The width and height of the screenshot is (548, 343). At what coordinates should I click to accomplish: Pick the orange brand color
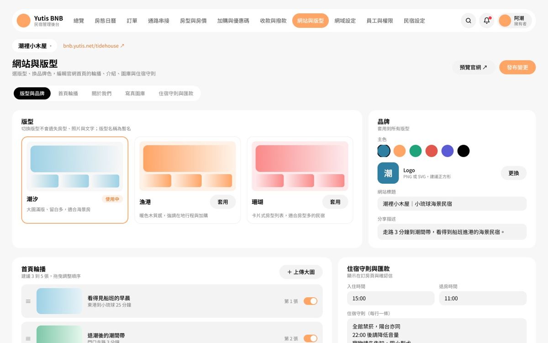(x=400, y=151)
